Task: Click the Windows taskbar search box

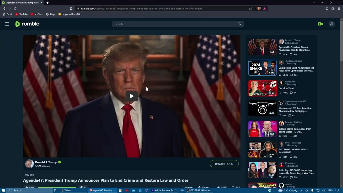Action: [29, 190]
